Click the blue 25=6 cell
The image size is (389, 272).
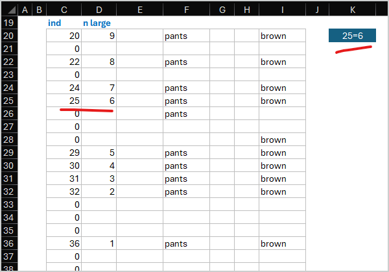352,36
